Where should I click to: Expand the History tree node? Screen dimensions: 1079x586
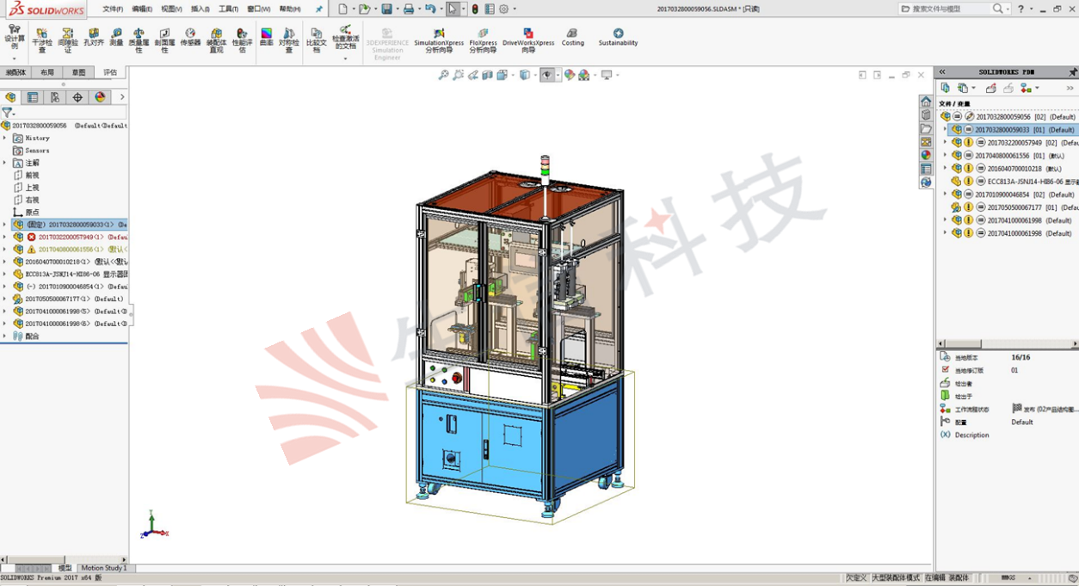4,138
